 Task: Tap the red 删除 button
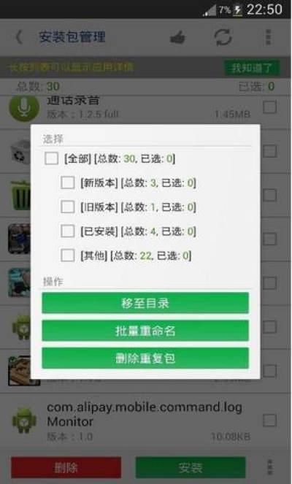66,468
